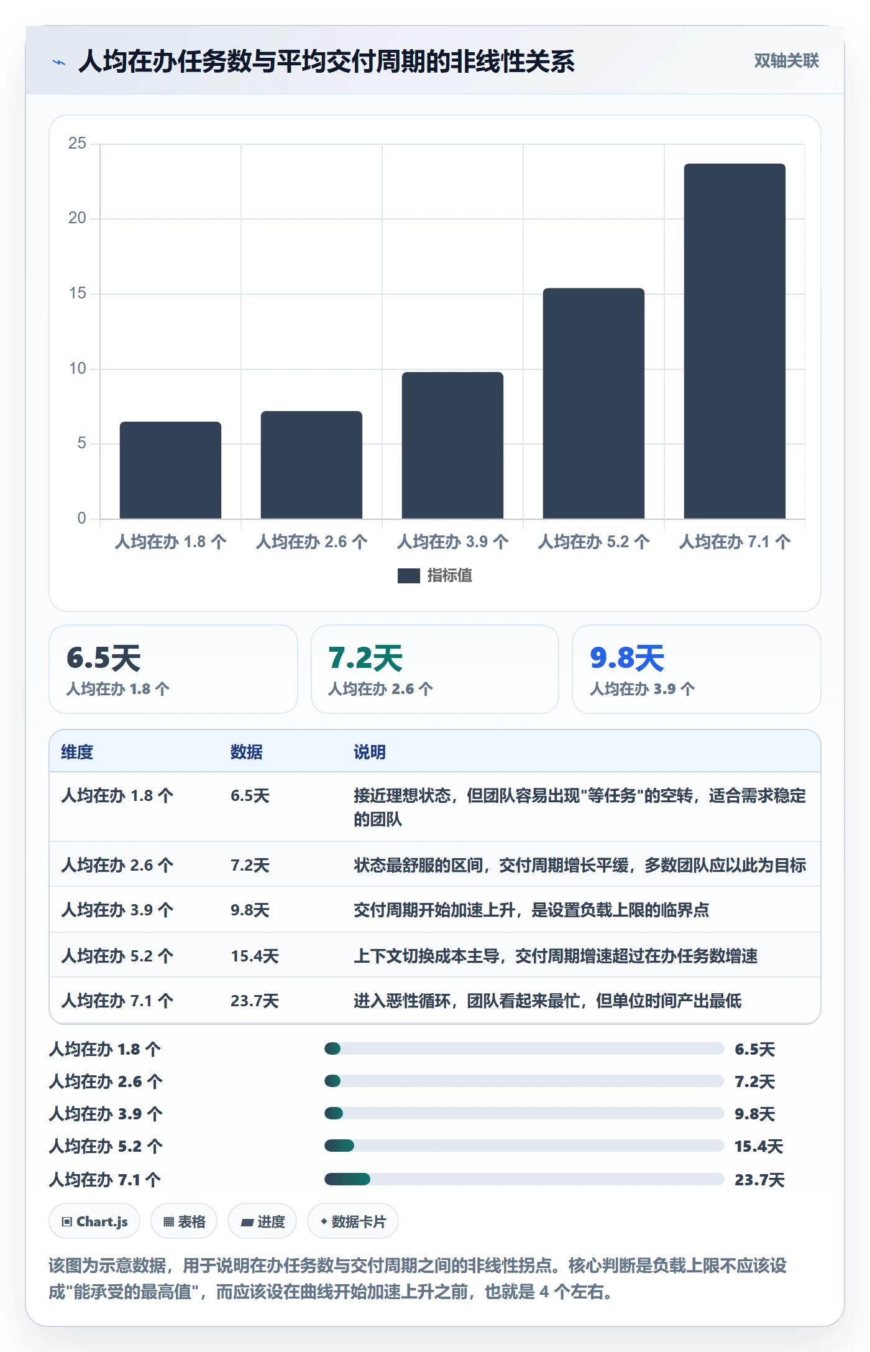Click the 6.5天 summary card
The image size is (870, 1352).
point(173,669)
